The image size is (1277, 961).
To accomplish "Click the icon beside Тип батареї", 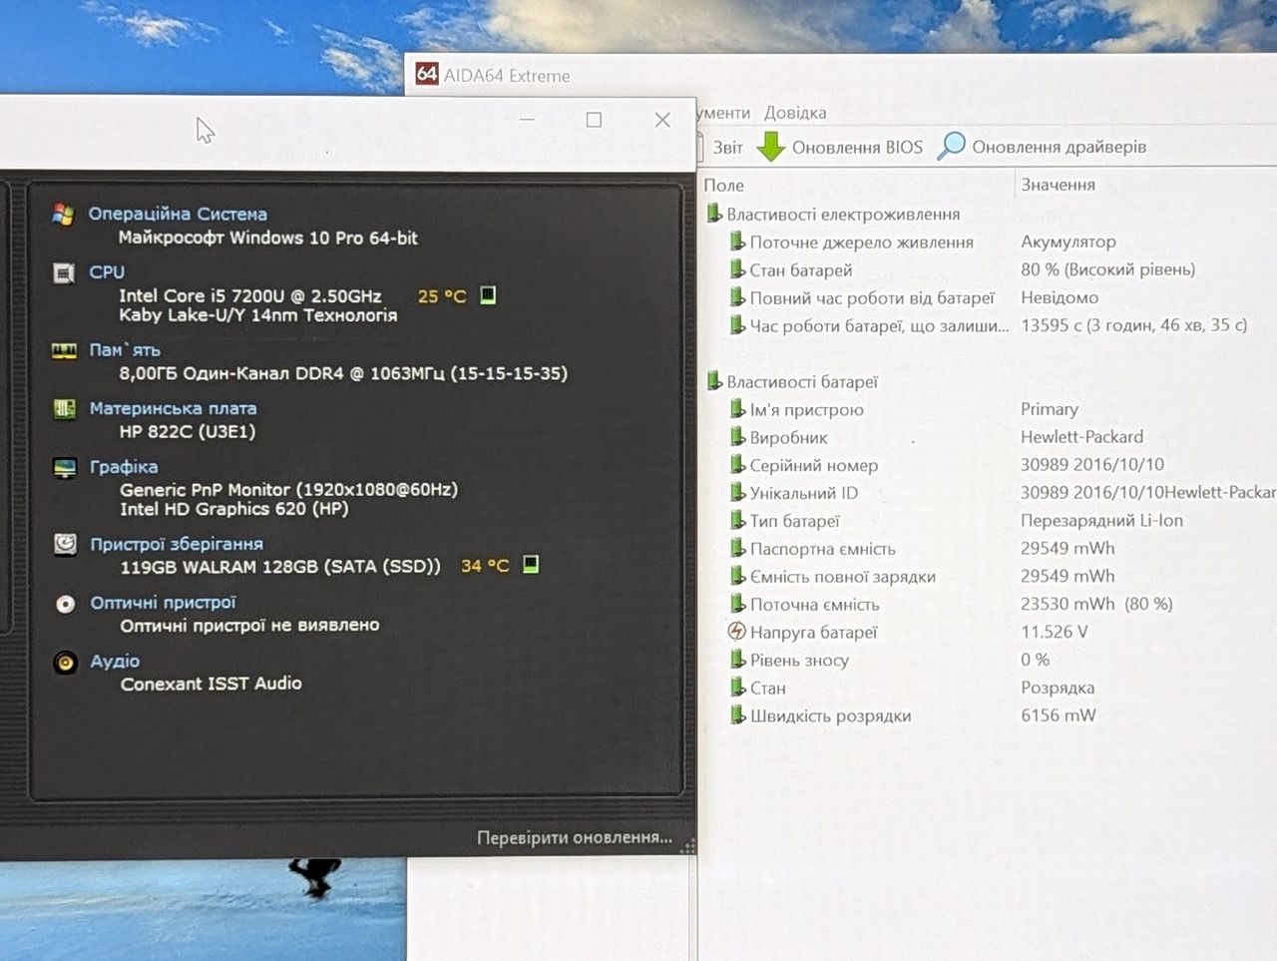I will (x=737, y=521).
